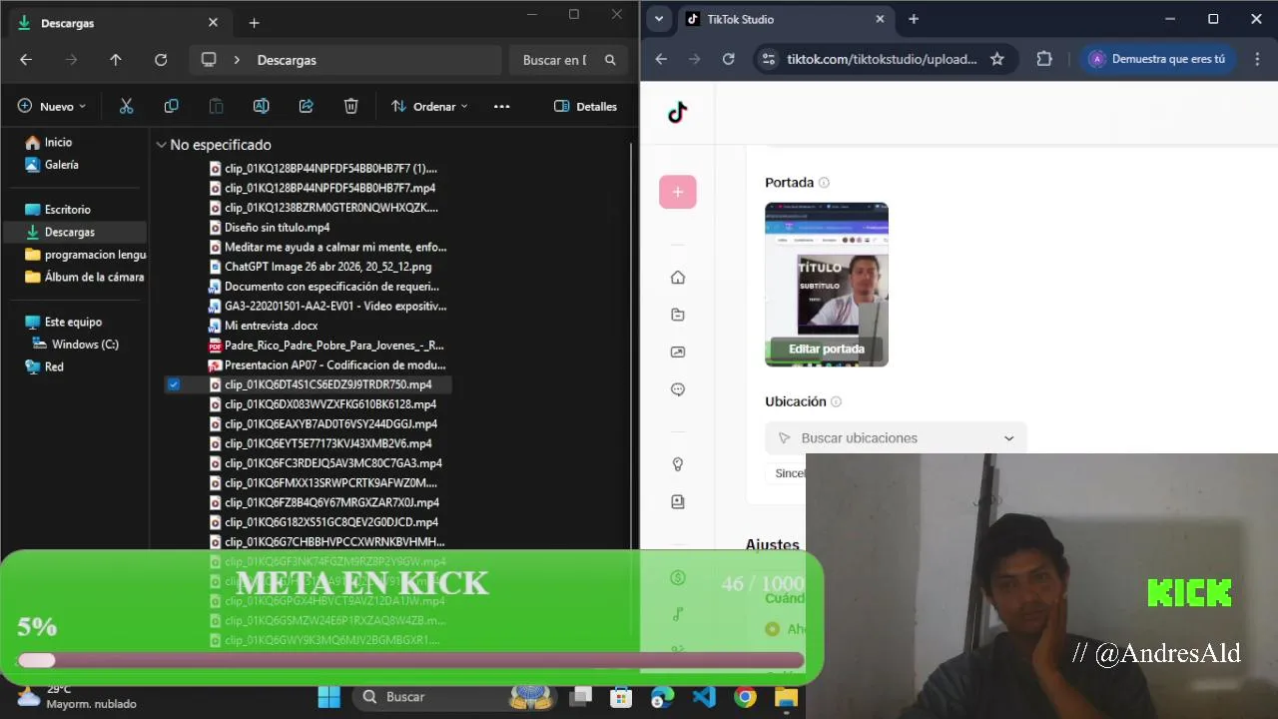
Task: Toggle the Detalles pane in Explorer
Action: (x=585, y=106)
